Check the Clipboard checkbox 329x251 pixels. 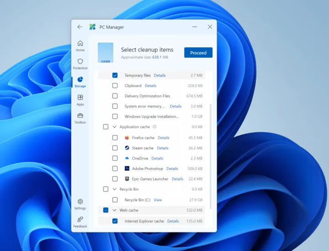tap(115, 86)
